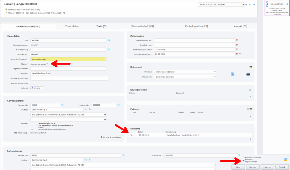Screen dimensions: 290x170
Task: Open document preview icon beside Drucker
Action: click(x=233, y=74)
